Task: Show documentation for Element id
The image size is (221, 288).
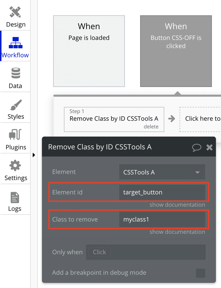Action: [177, 205]
